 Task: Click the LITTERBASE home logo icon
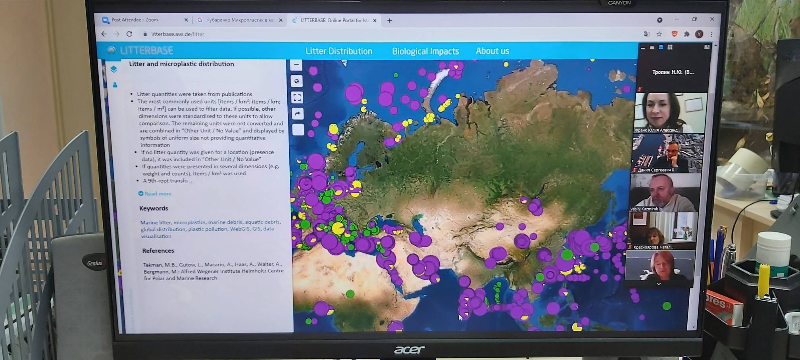tap(112, 50)
